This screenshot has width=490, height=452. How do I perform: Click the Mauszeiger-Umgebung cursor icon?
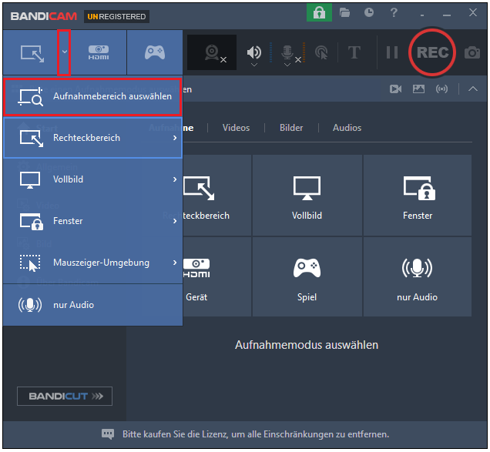30,263
